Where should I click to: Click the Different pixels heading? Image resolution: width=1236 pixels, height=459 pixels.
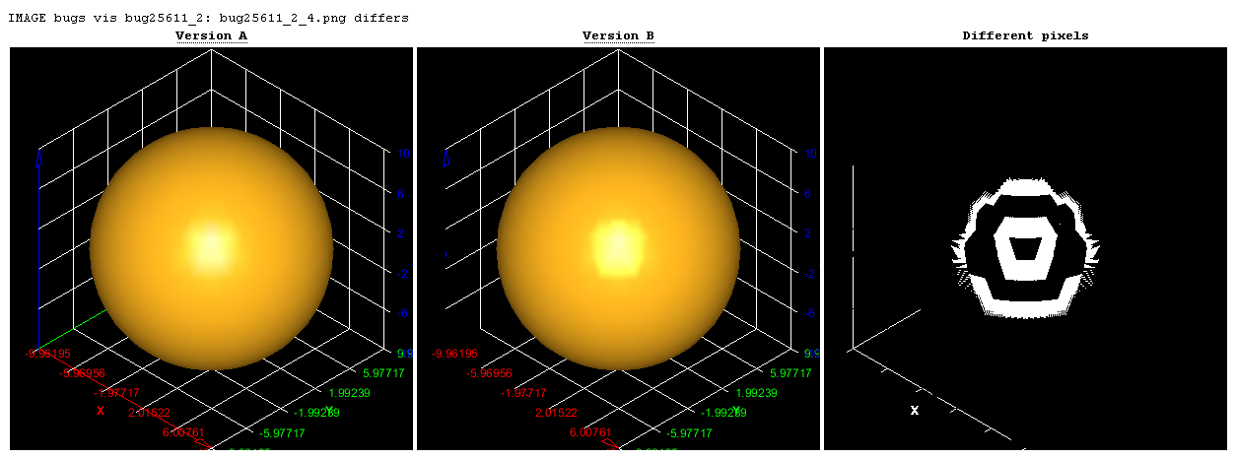coord(1025,36)
